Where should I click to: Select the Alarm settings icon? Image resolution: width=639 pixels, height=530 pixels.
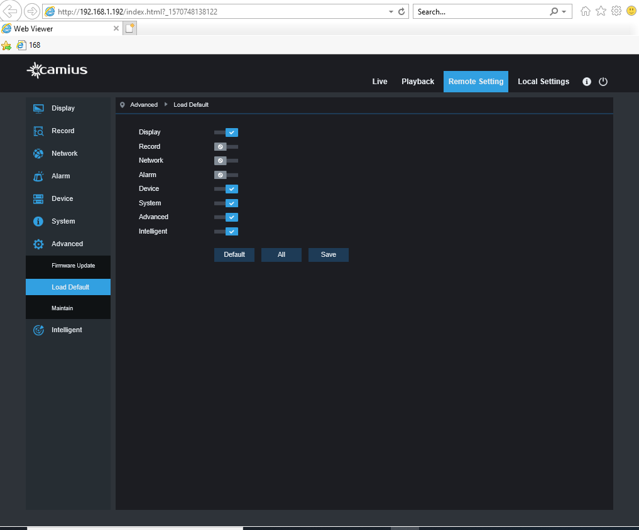(x=39, y=176)
